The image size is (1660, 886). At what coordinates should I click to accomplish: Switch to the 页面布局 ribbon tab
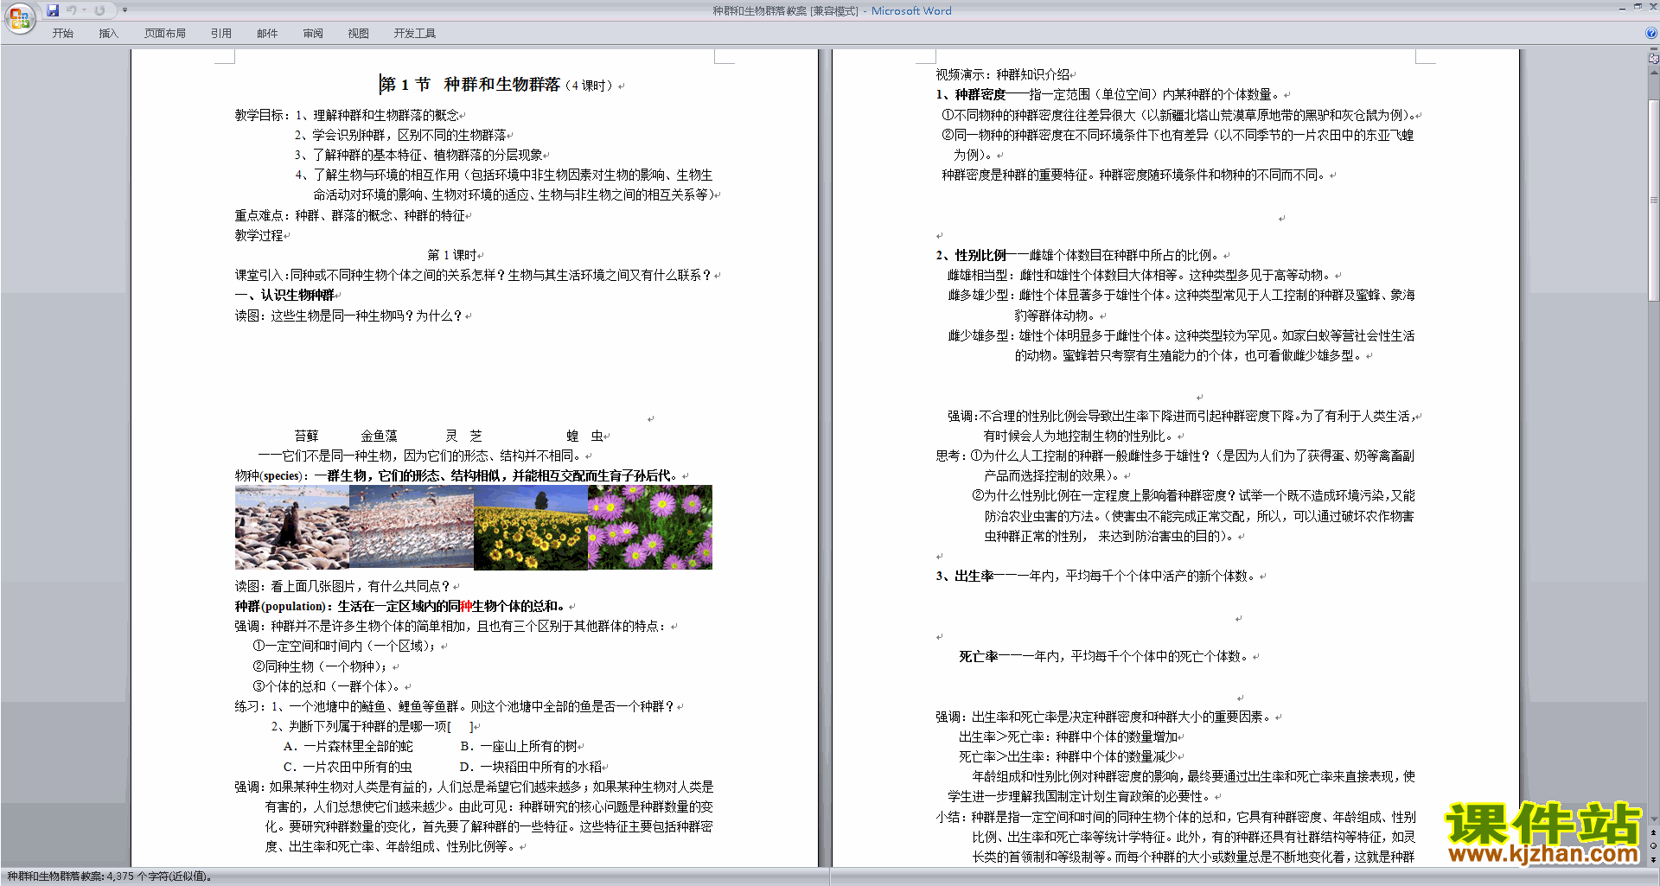(165, 34)
